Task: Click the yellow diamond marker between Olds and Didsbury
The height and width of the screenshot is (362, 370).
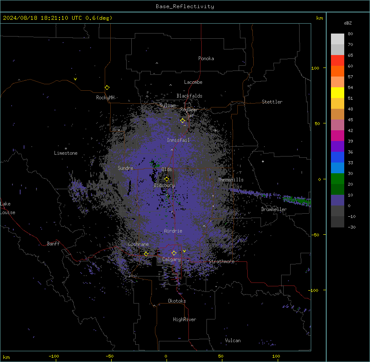Action: pos(167,179)
